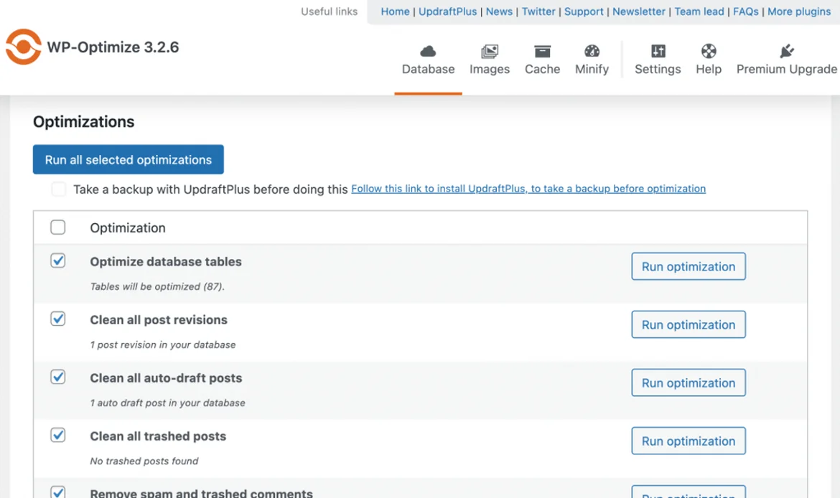Click '1 post revision in your database' text

pyautogui.click(x=163, y=345)
